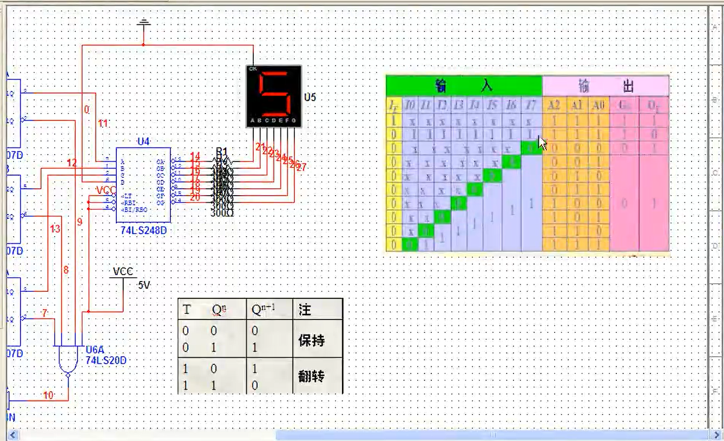Image resolution: width=724 pixels, height=441 pixels.
Task: Select the ground symbol at top
Action: (143, 23)
